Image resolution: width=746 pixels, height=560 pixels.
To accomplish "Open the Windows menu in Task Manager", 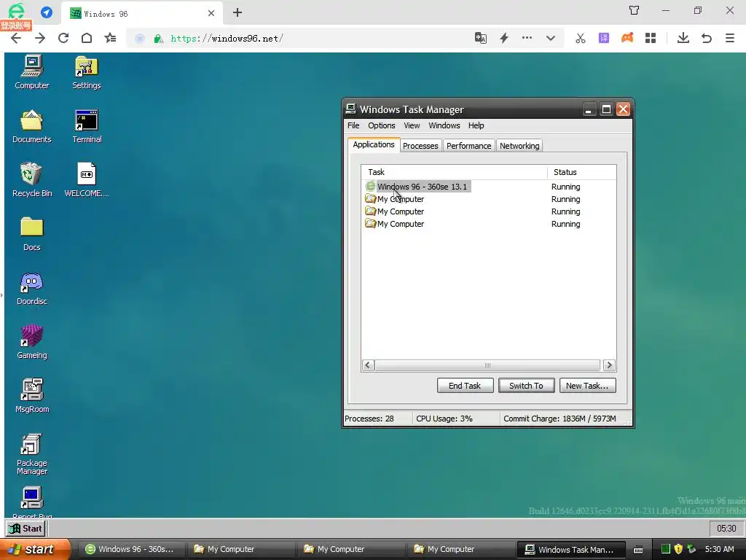I will click(444, 125).
